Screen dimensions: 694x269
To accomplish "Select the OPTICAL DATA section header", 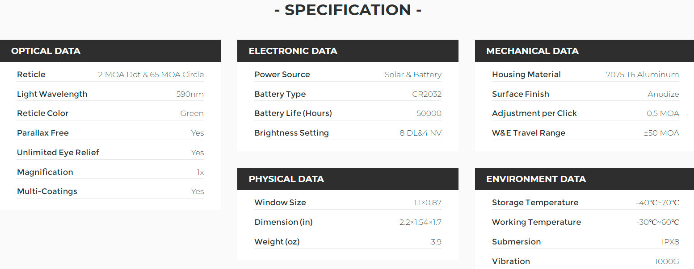I will (x=46, y=51).
